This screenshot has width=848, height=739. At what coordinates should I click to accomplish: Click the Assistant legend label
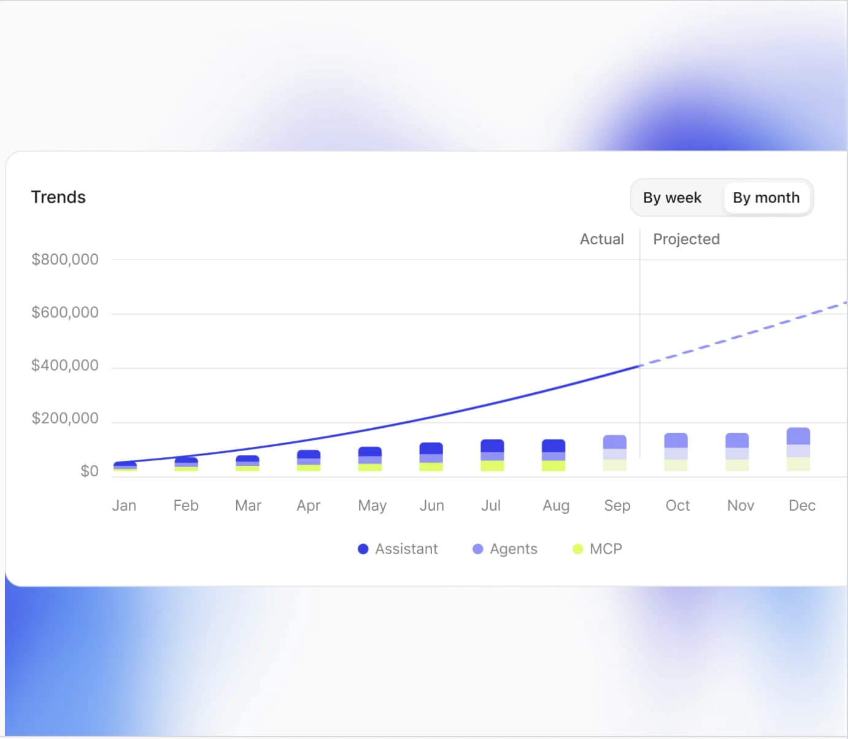tap(406, 549)
